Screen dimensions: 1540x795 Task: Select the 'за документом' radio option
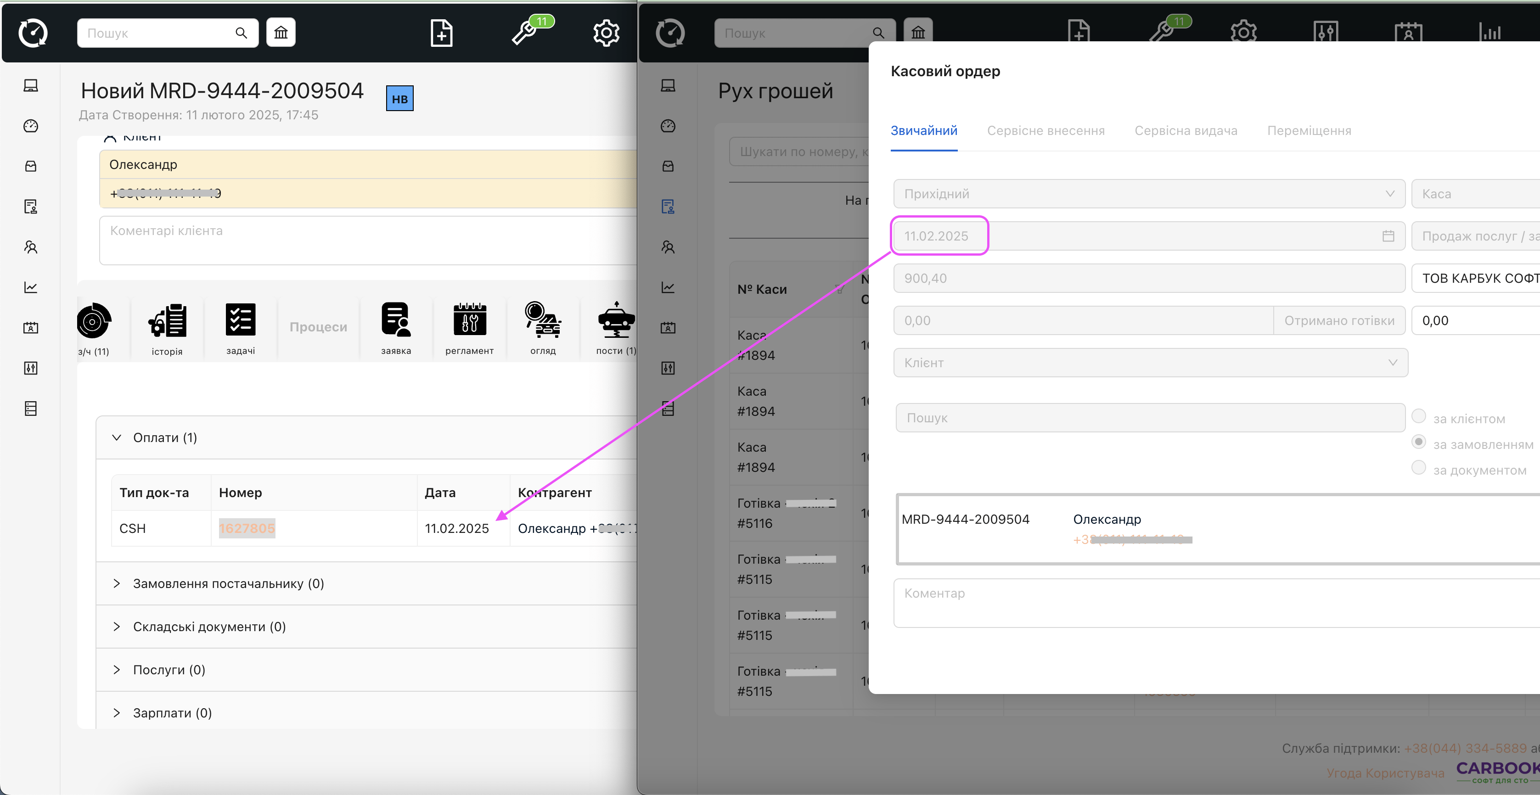[x=1418, y=468]
